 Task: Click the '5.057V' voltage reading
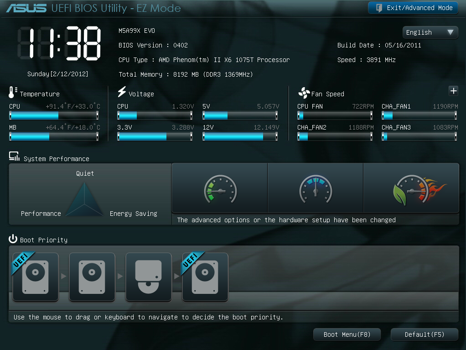268,106
